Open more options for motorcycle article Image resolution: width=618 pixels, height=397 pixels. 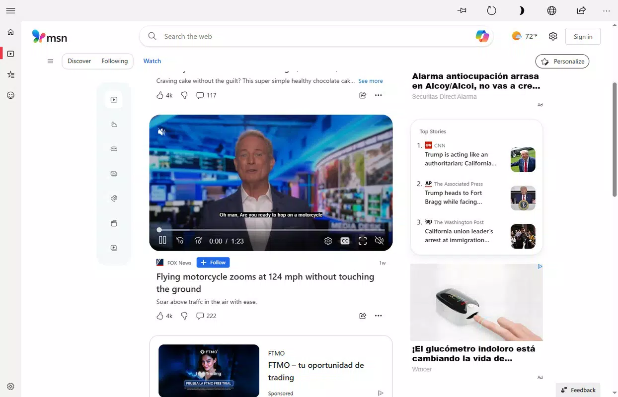point(379,316)
